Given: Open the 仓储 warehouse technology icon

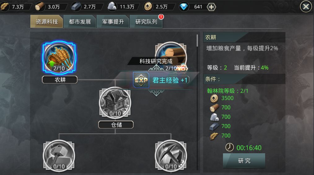Looking at the screenshot, I should coord(115,102).
